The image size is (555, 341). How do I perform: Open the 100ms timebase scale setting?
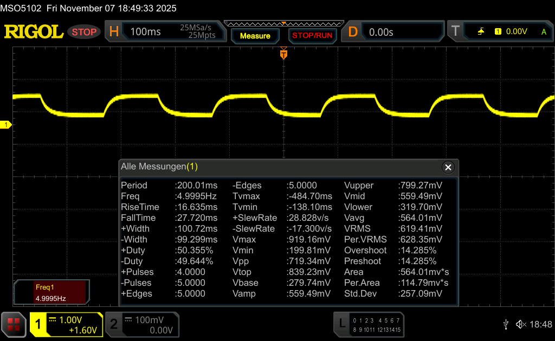click(x=145, y=32)
